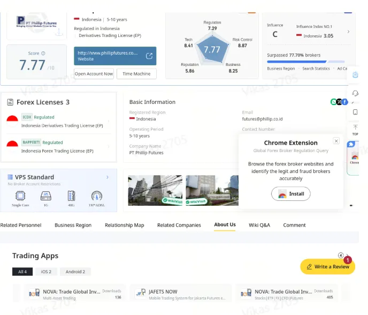368x315 pixels.
Task: Open the phillipfutures website link button
Action: (115, 56)
